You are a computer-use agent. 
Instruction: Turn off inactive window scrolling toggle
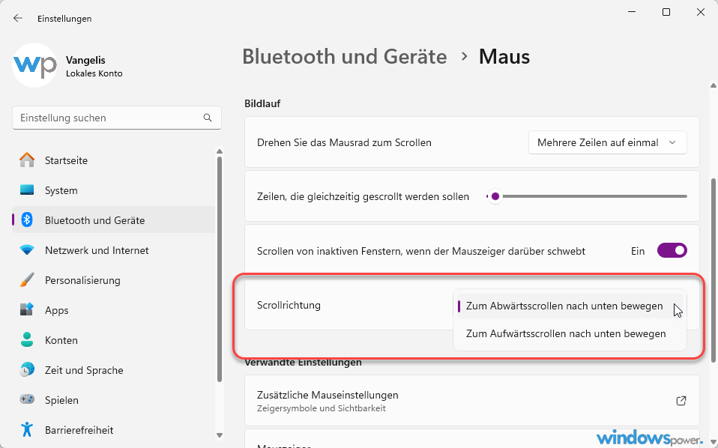(672, 251)
